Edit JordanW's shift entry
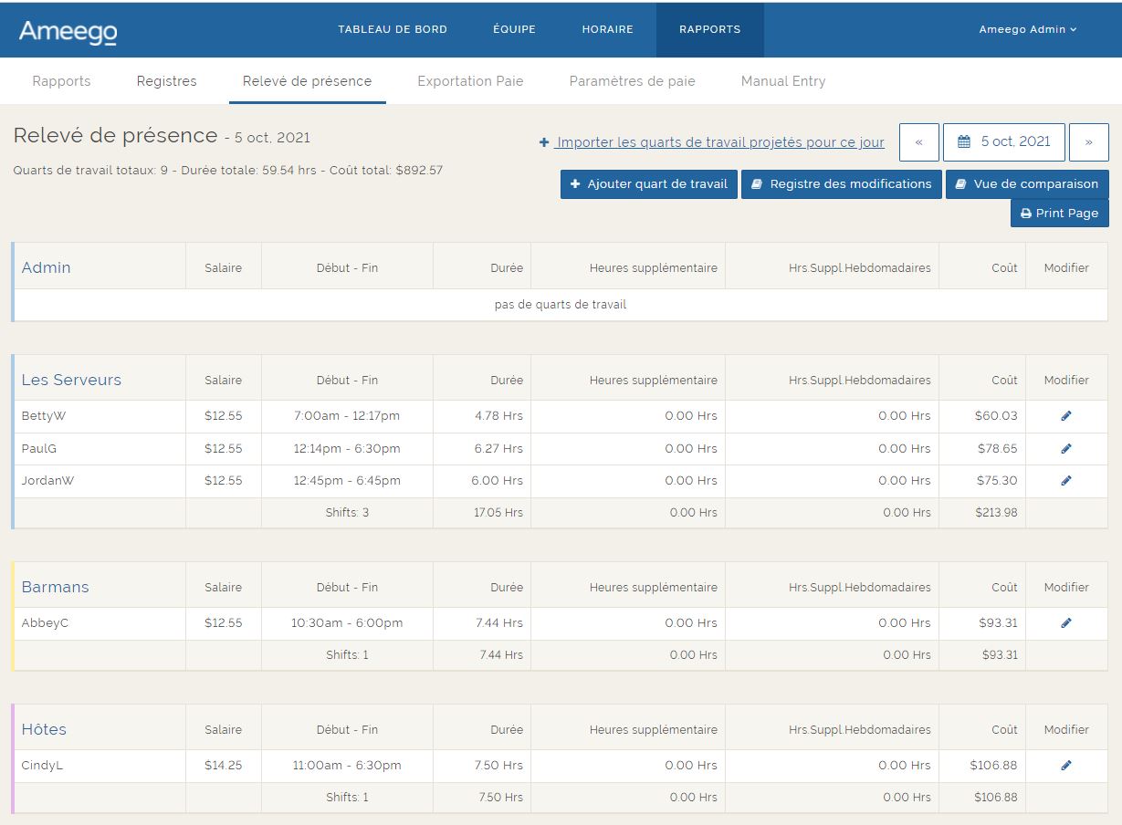This screenshot has width=1122, height=825. point(1065,481)
